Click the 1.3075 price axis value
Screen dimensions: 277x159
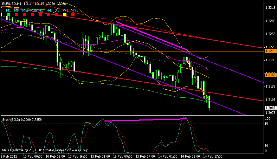(270, 112)
